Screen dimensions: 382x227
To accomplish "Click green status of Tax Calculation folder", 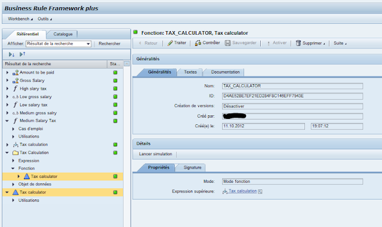I will click(115, 153).
